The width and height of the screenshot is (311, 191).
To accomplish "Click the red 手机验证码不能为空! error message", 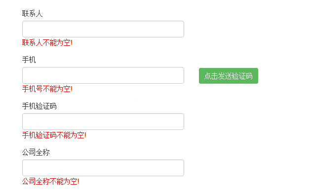I will 54,135.
